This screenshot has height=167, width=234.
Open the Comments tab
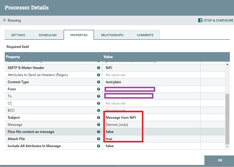pyautogui.click(x=145, y=35)
